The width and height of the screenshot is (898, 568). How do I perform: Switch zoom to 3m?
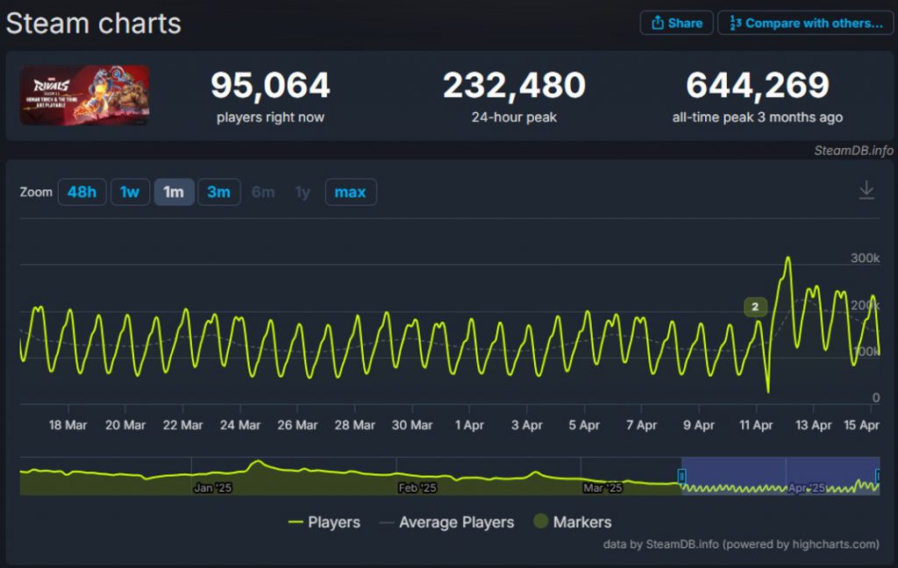pyautogui.click(x=218, y=192)
